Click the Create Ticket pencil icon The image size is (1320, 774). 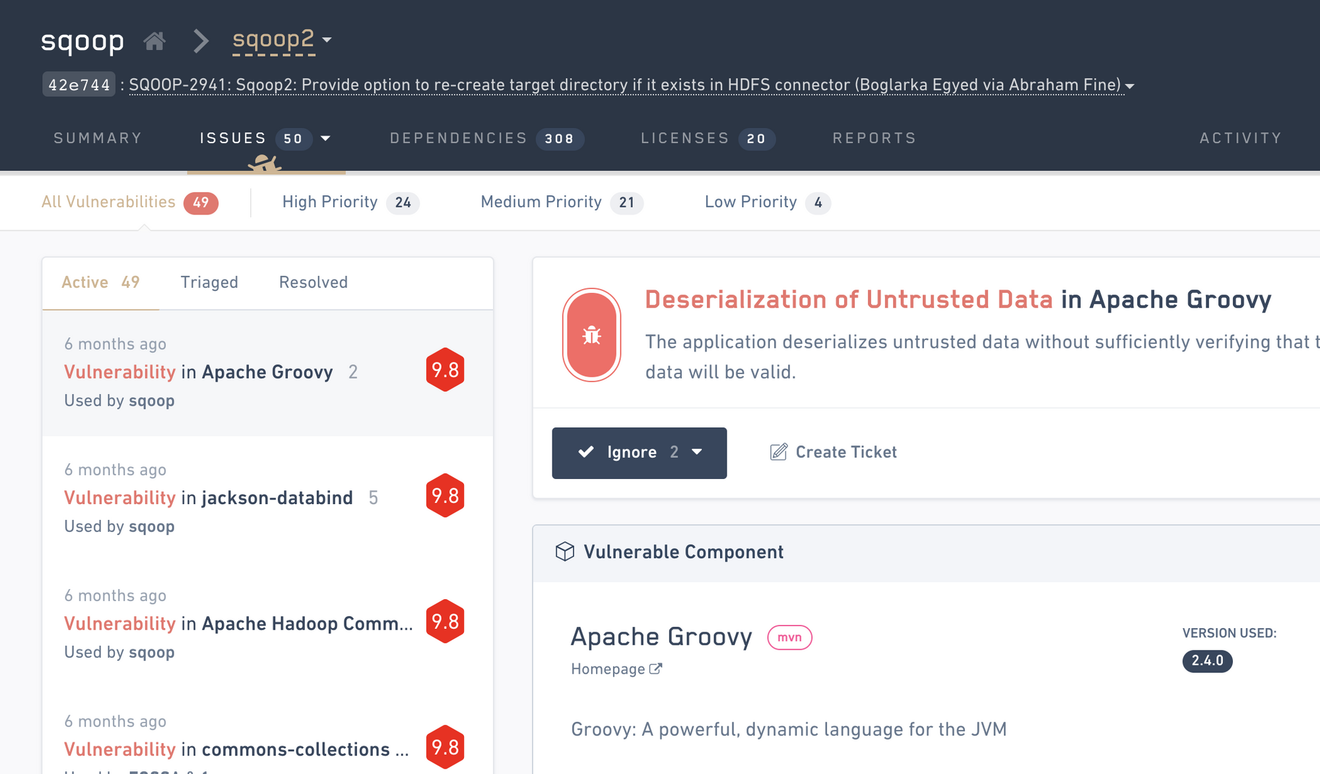click(x=778, y=451)
